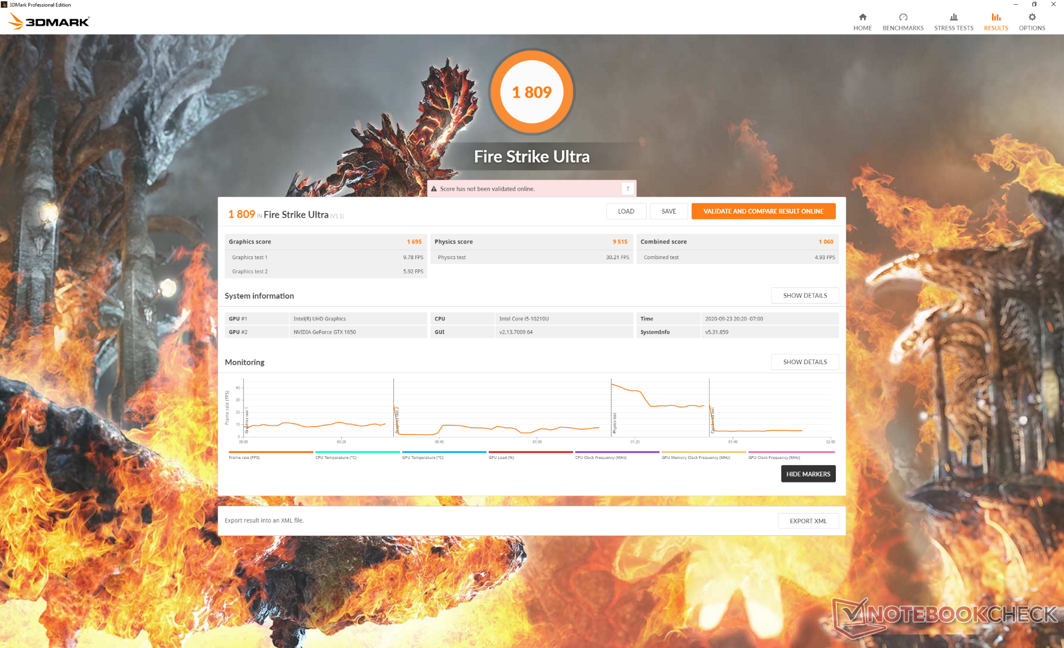Viewport: 1064px width, 648px height.
Task: Select Physics score value 9 515
Action: 620,242
